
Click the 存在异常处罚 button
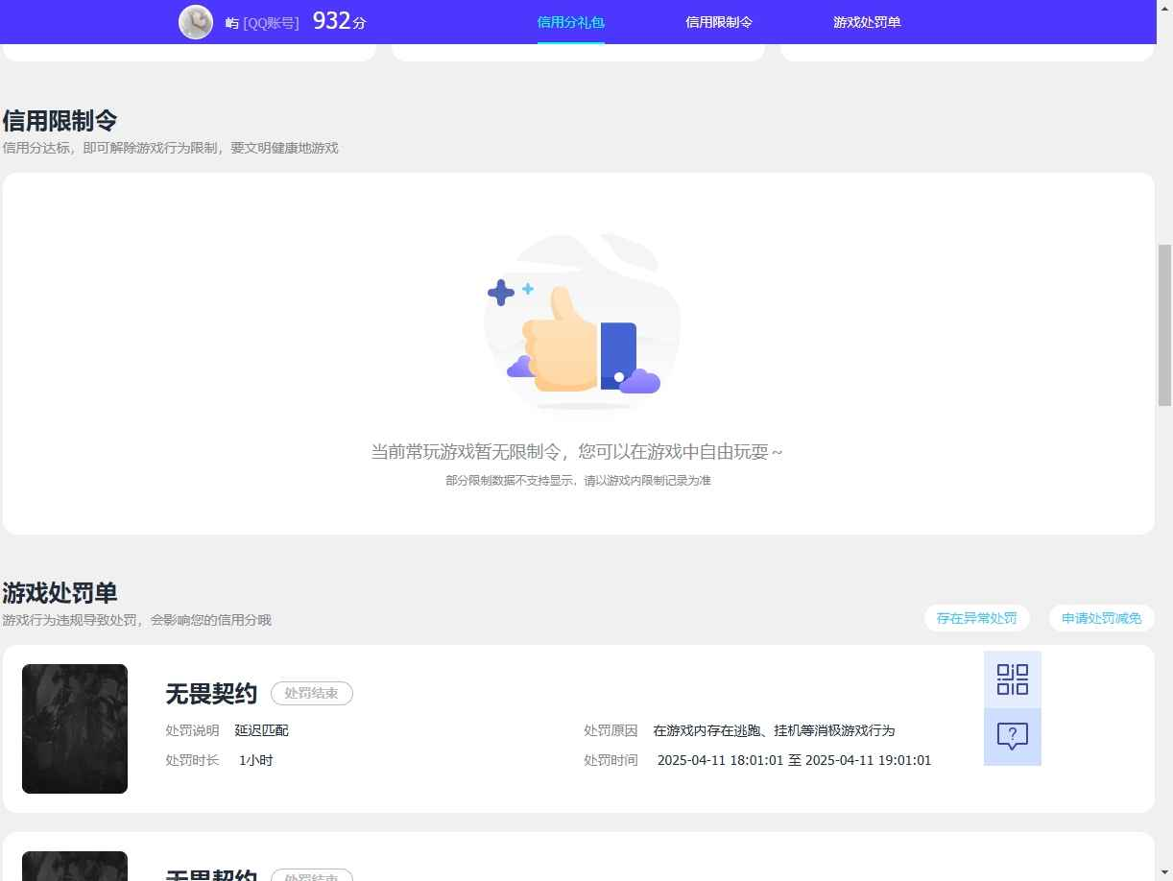tap(977, 618)
